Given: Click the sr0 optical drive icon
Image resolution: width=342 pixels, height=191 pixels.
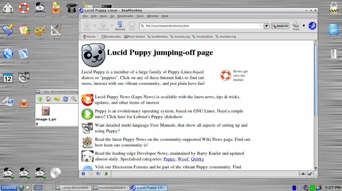Looking at the screenshot, I should 56,175.
